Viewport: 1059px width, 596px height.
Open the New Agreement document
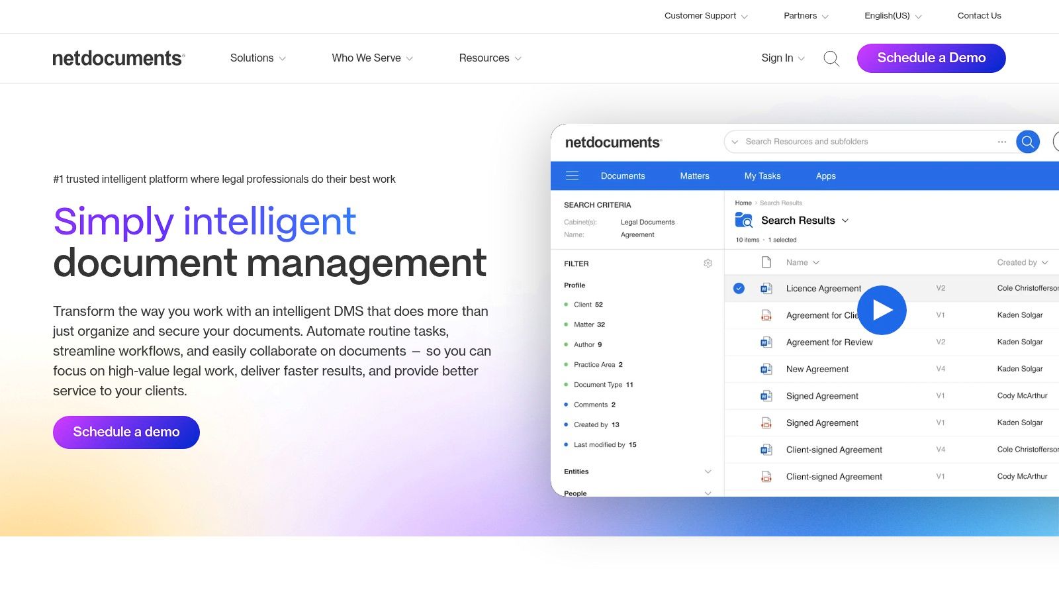coord(817,370)
